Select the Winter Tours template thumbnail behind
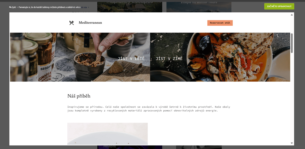This screenshot has width=305, height=149. point(199,6)
